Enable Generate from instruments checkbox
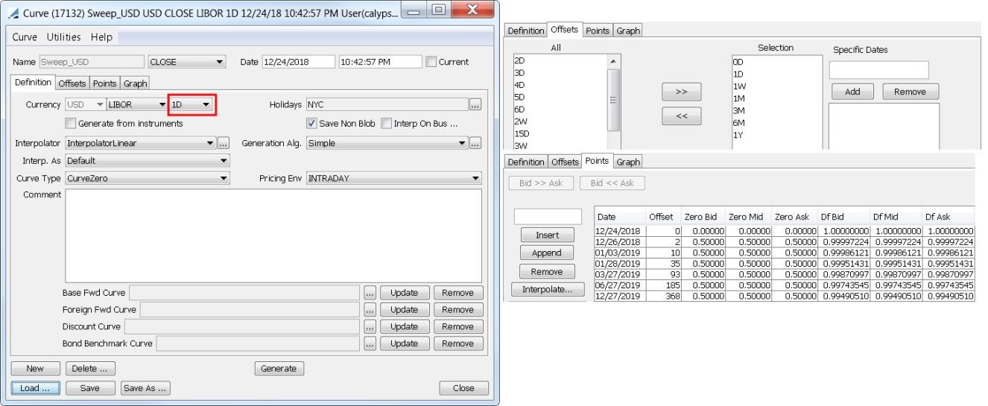The height and width of the screenshot is (406, 988). click(x=72, y=123)
